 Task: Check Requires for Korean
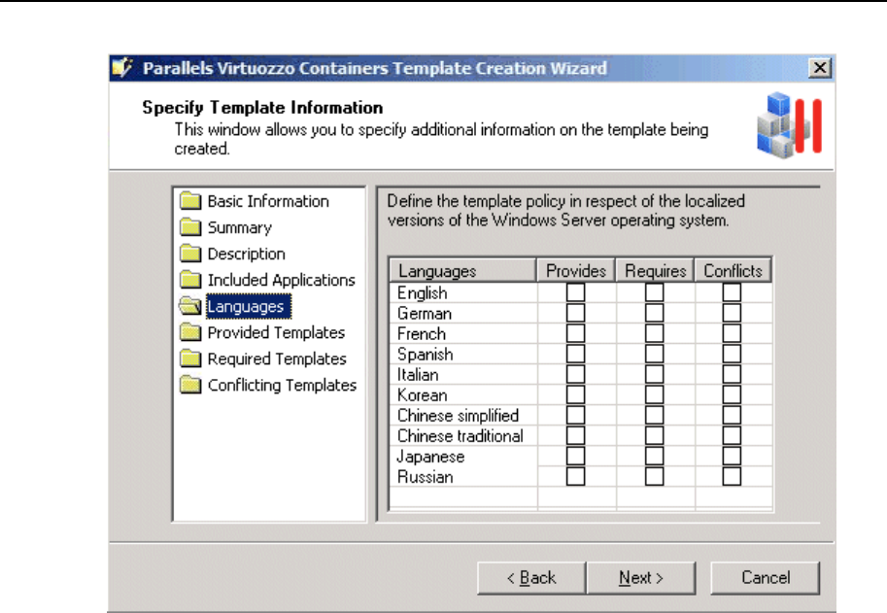pos(654,394)
